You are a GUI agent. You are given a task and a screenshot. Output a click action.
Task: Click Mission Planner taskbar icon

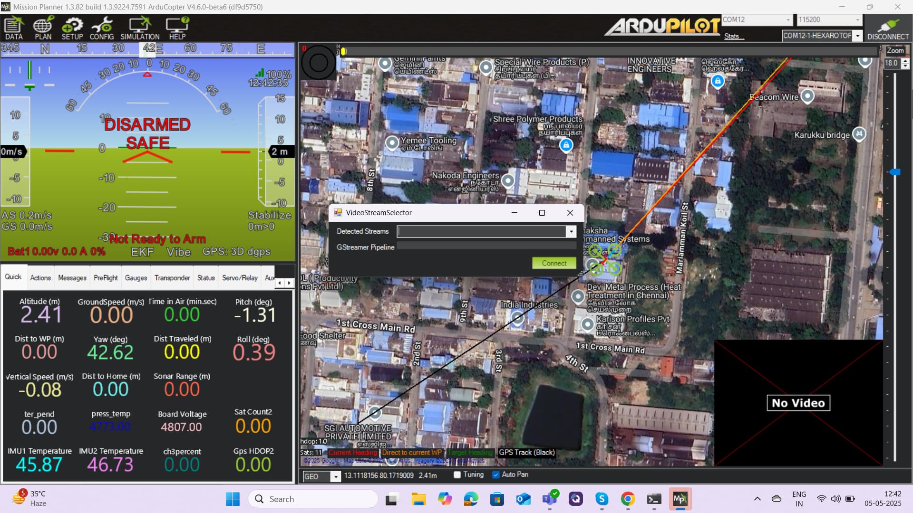680,499
